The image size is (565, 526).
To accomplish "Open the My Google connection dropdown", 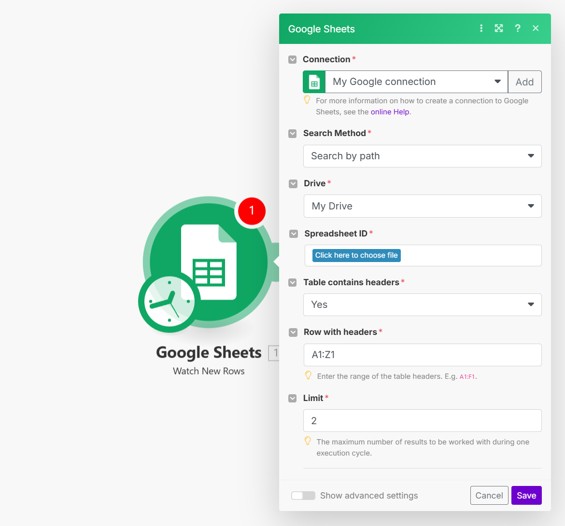I will coord(417,82).
